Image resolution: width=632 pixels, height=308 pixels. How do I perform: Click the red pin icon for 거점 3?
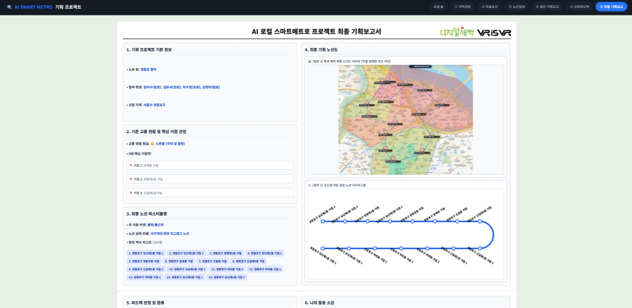(130, 192)
